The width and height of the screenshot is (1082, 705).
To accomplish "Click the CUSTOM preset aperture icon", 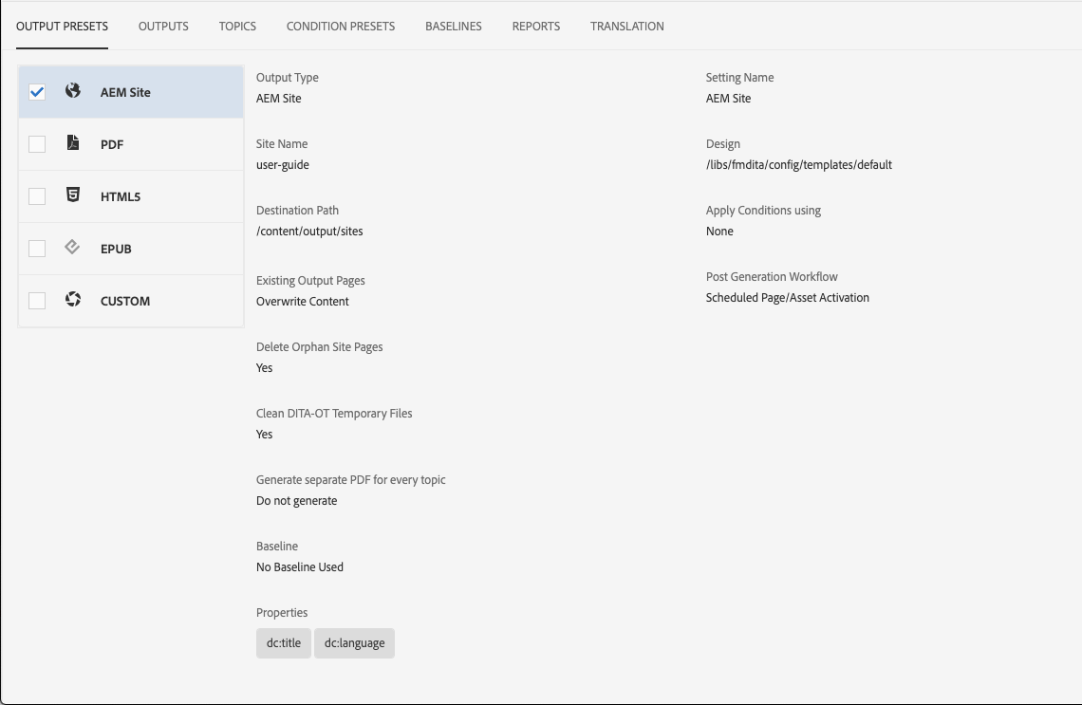I will tap(72, 299).
